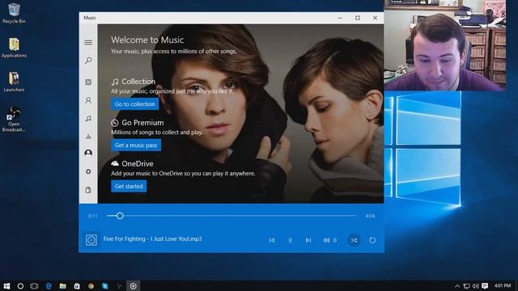Open the Recycle Bin desktop icon

coord(14,13)
